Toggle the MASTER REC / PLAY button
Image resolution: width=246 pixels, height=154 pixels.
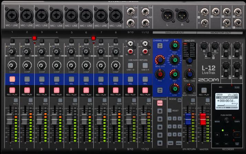tap(204, 90)
